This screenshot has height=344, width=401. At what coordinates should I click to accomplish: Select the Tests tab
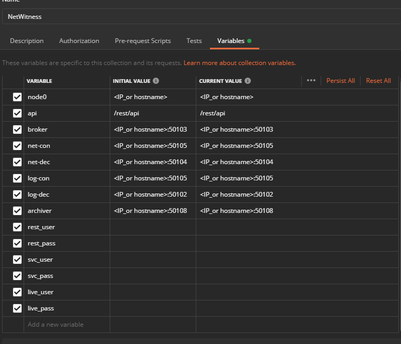pos(194,41)
